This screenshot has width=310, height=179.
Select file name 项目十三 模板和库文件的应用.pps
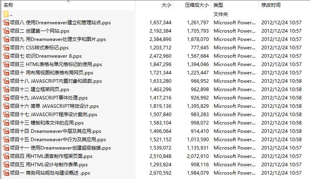[47, 123]
